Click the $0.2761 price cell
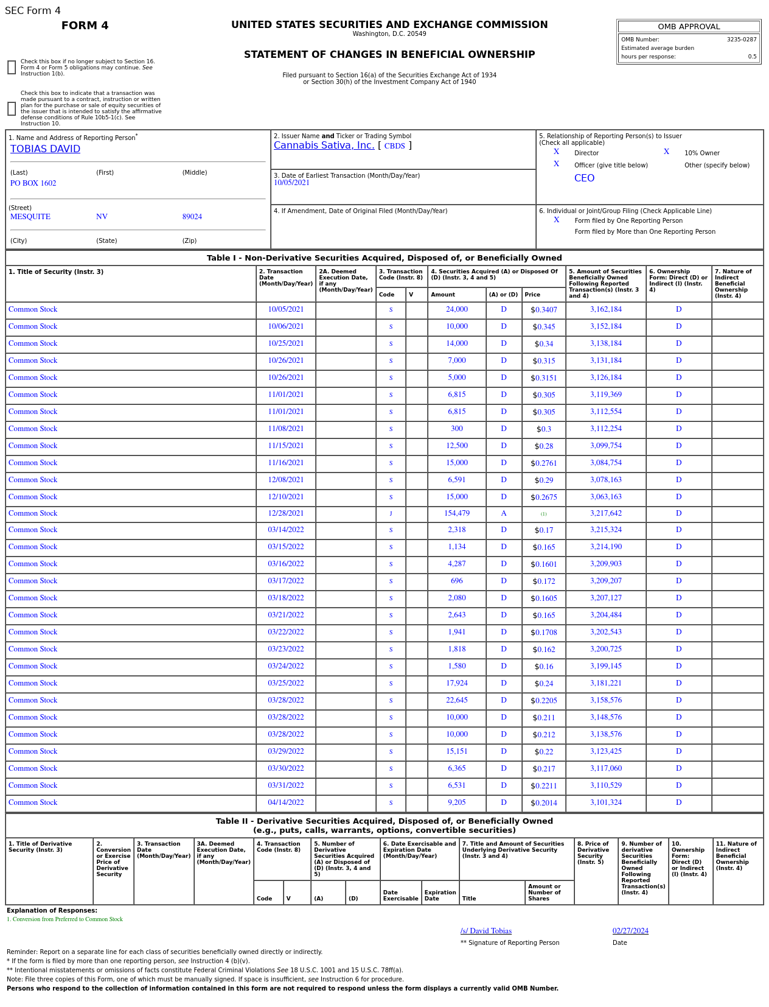Screen dimensions: 769x1007 click(x=544, y=464)
